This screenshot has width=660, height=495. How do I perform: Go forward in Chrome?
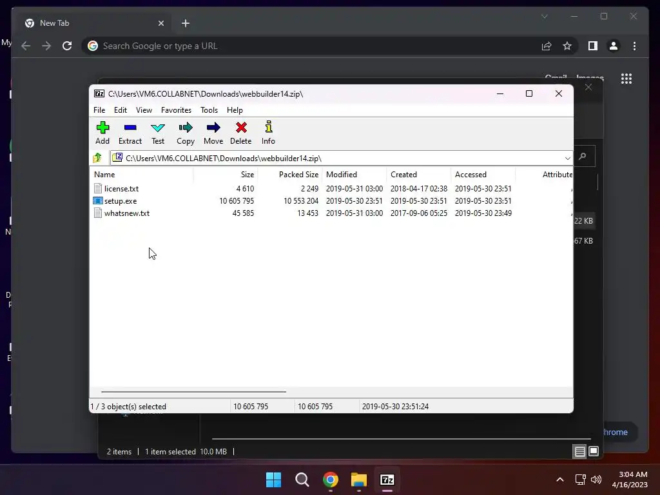(46, 46)
